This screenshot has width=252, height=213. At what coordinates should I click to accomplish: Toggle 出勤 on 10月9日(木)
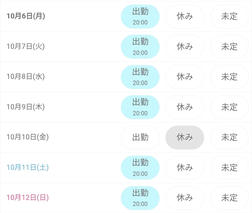click(x=140, y=107)
